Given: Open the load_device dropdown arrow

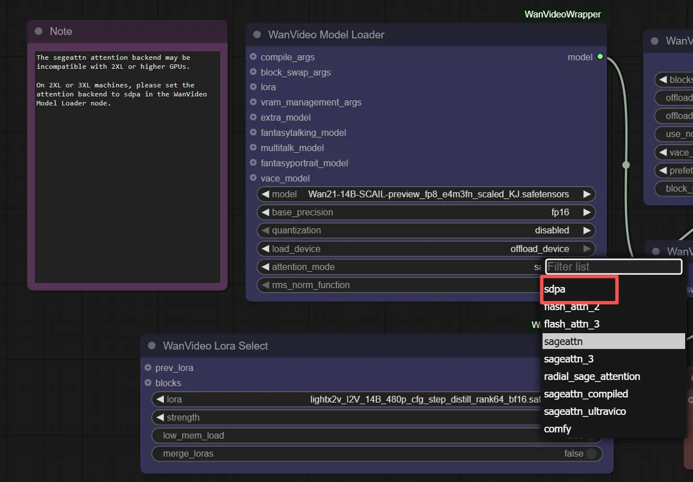Looking at the screenshot, I should pos(587,249).
